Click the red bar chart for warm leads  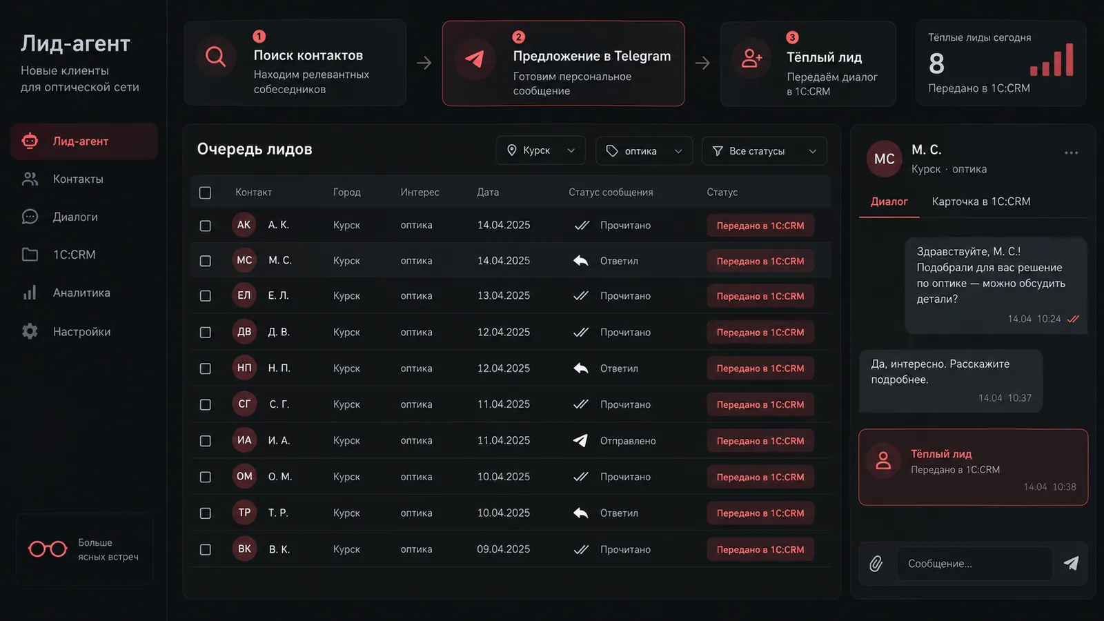coord(1052,59)
